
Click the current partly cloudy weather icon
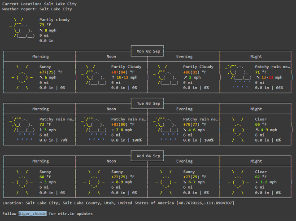(22, 28)
